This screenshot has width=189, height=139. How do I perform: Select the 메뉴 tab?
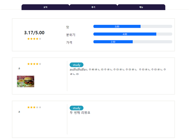[141, 7]
